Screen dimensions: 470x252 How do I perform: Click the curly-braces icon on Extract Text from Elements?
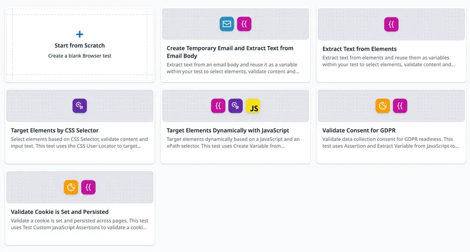391,24
